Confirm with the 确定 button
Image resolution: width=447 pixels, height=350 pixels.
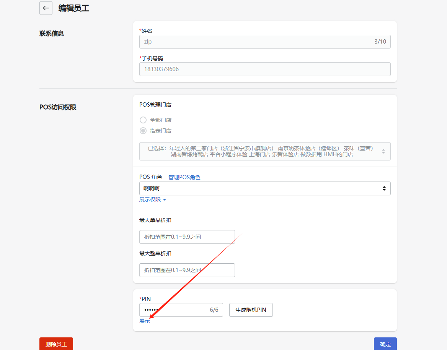coord(385,344)
